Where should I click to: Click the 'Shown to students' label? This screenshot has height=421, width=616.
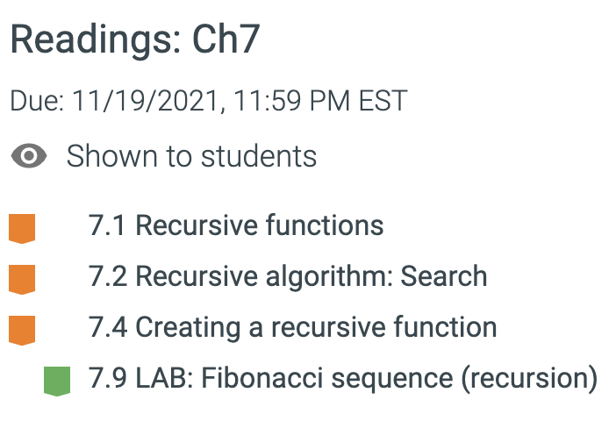point(191,156)
